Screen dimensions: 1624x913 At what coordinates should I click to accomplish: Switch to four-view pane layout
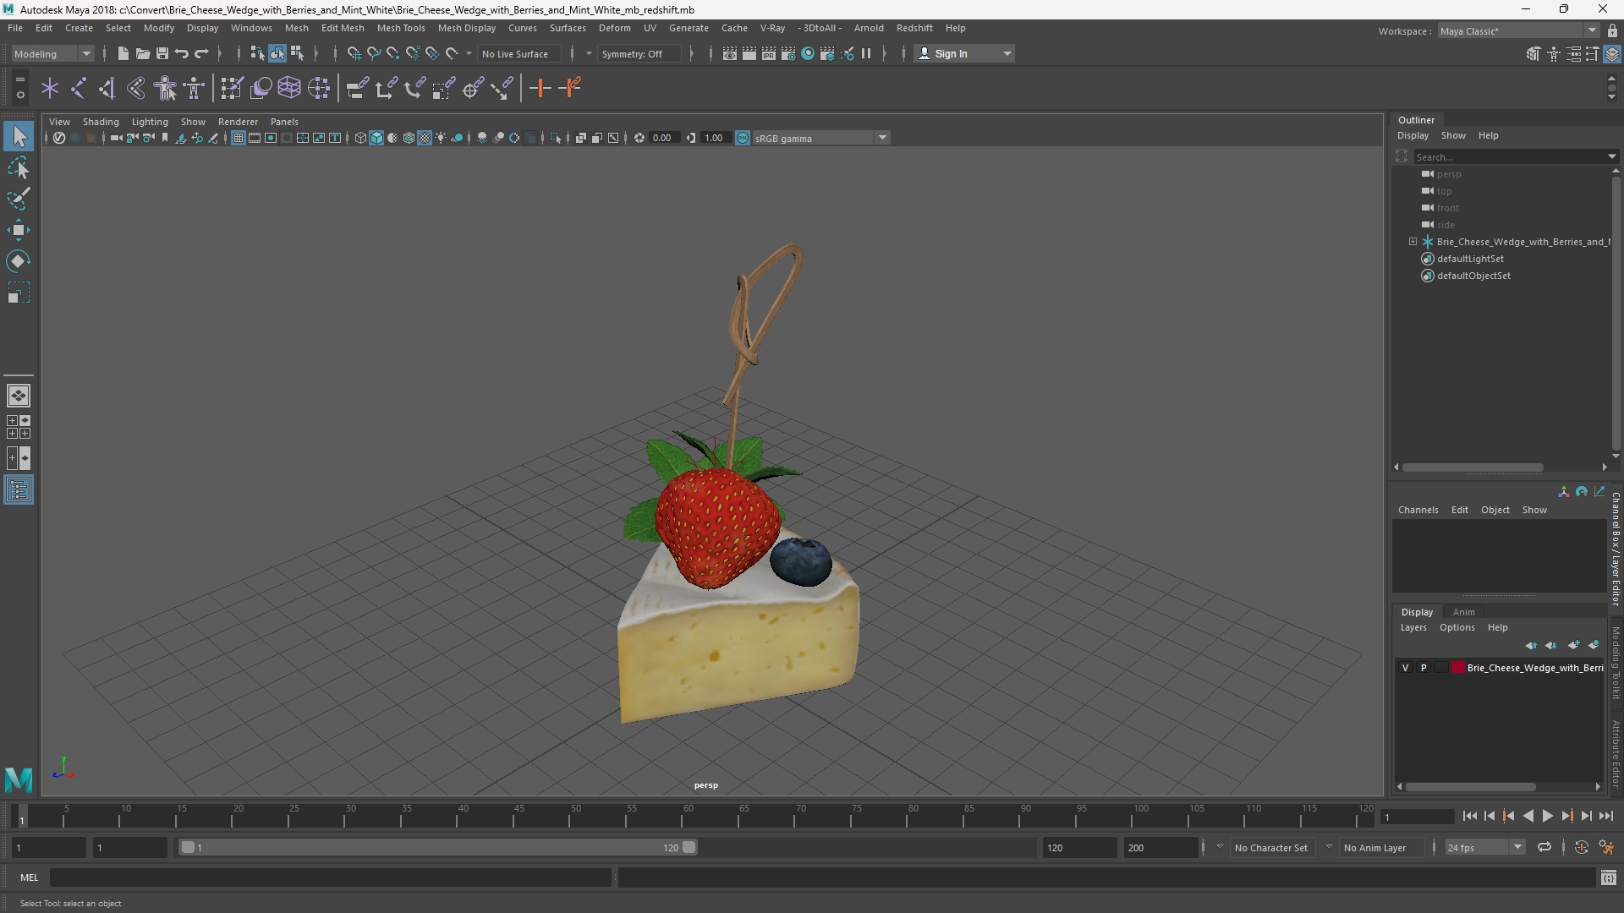(19, 427)
